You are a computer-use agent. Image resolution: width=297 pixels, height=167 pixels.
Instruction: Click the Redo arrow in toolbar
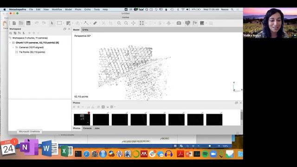(x=44, y=23)
